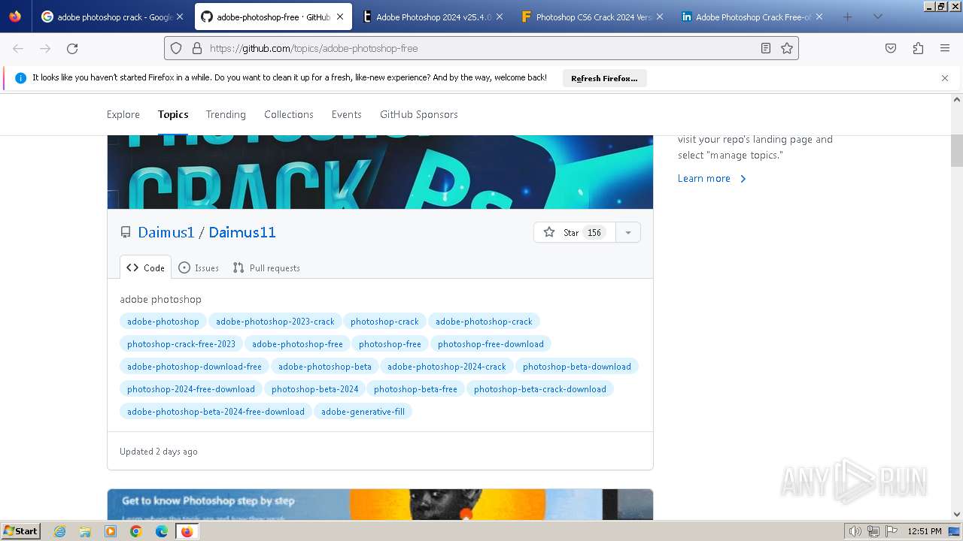963x541 pixels.
Task: Click the adobe-photoshop-beta topic tag
Action: coord(325,367)
